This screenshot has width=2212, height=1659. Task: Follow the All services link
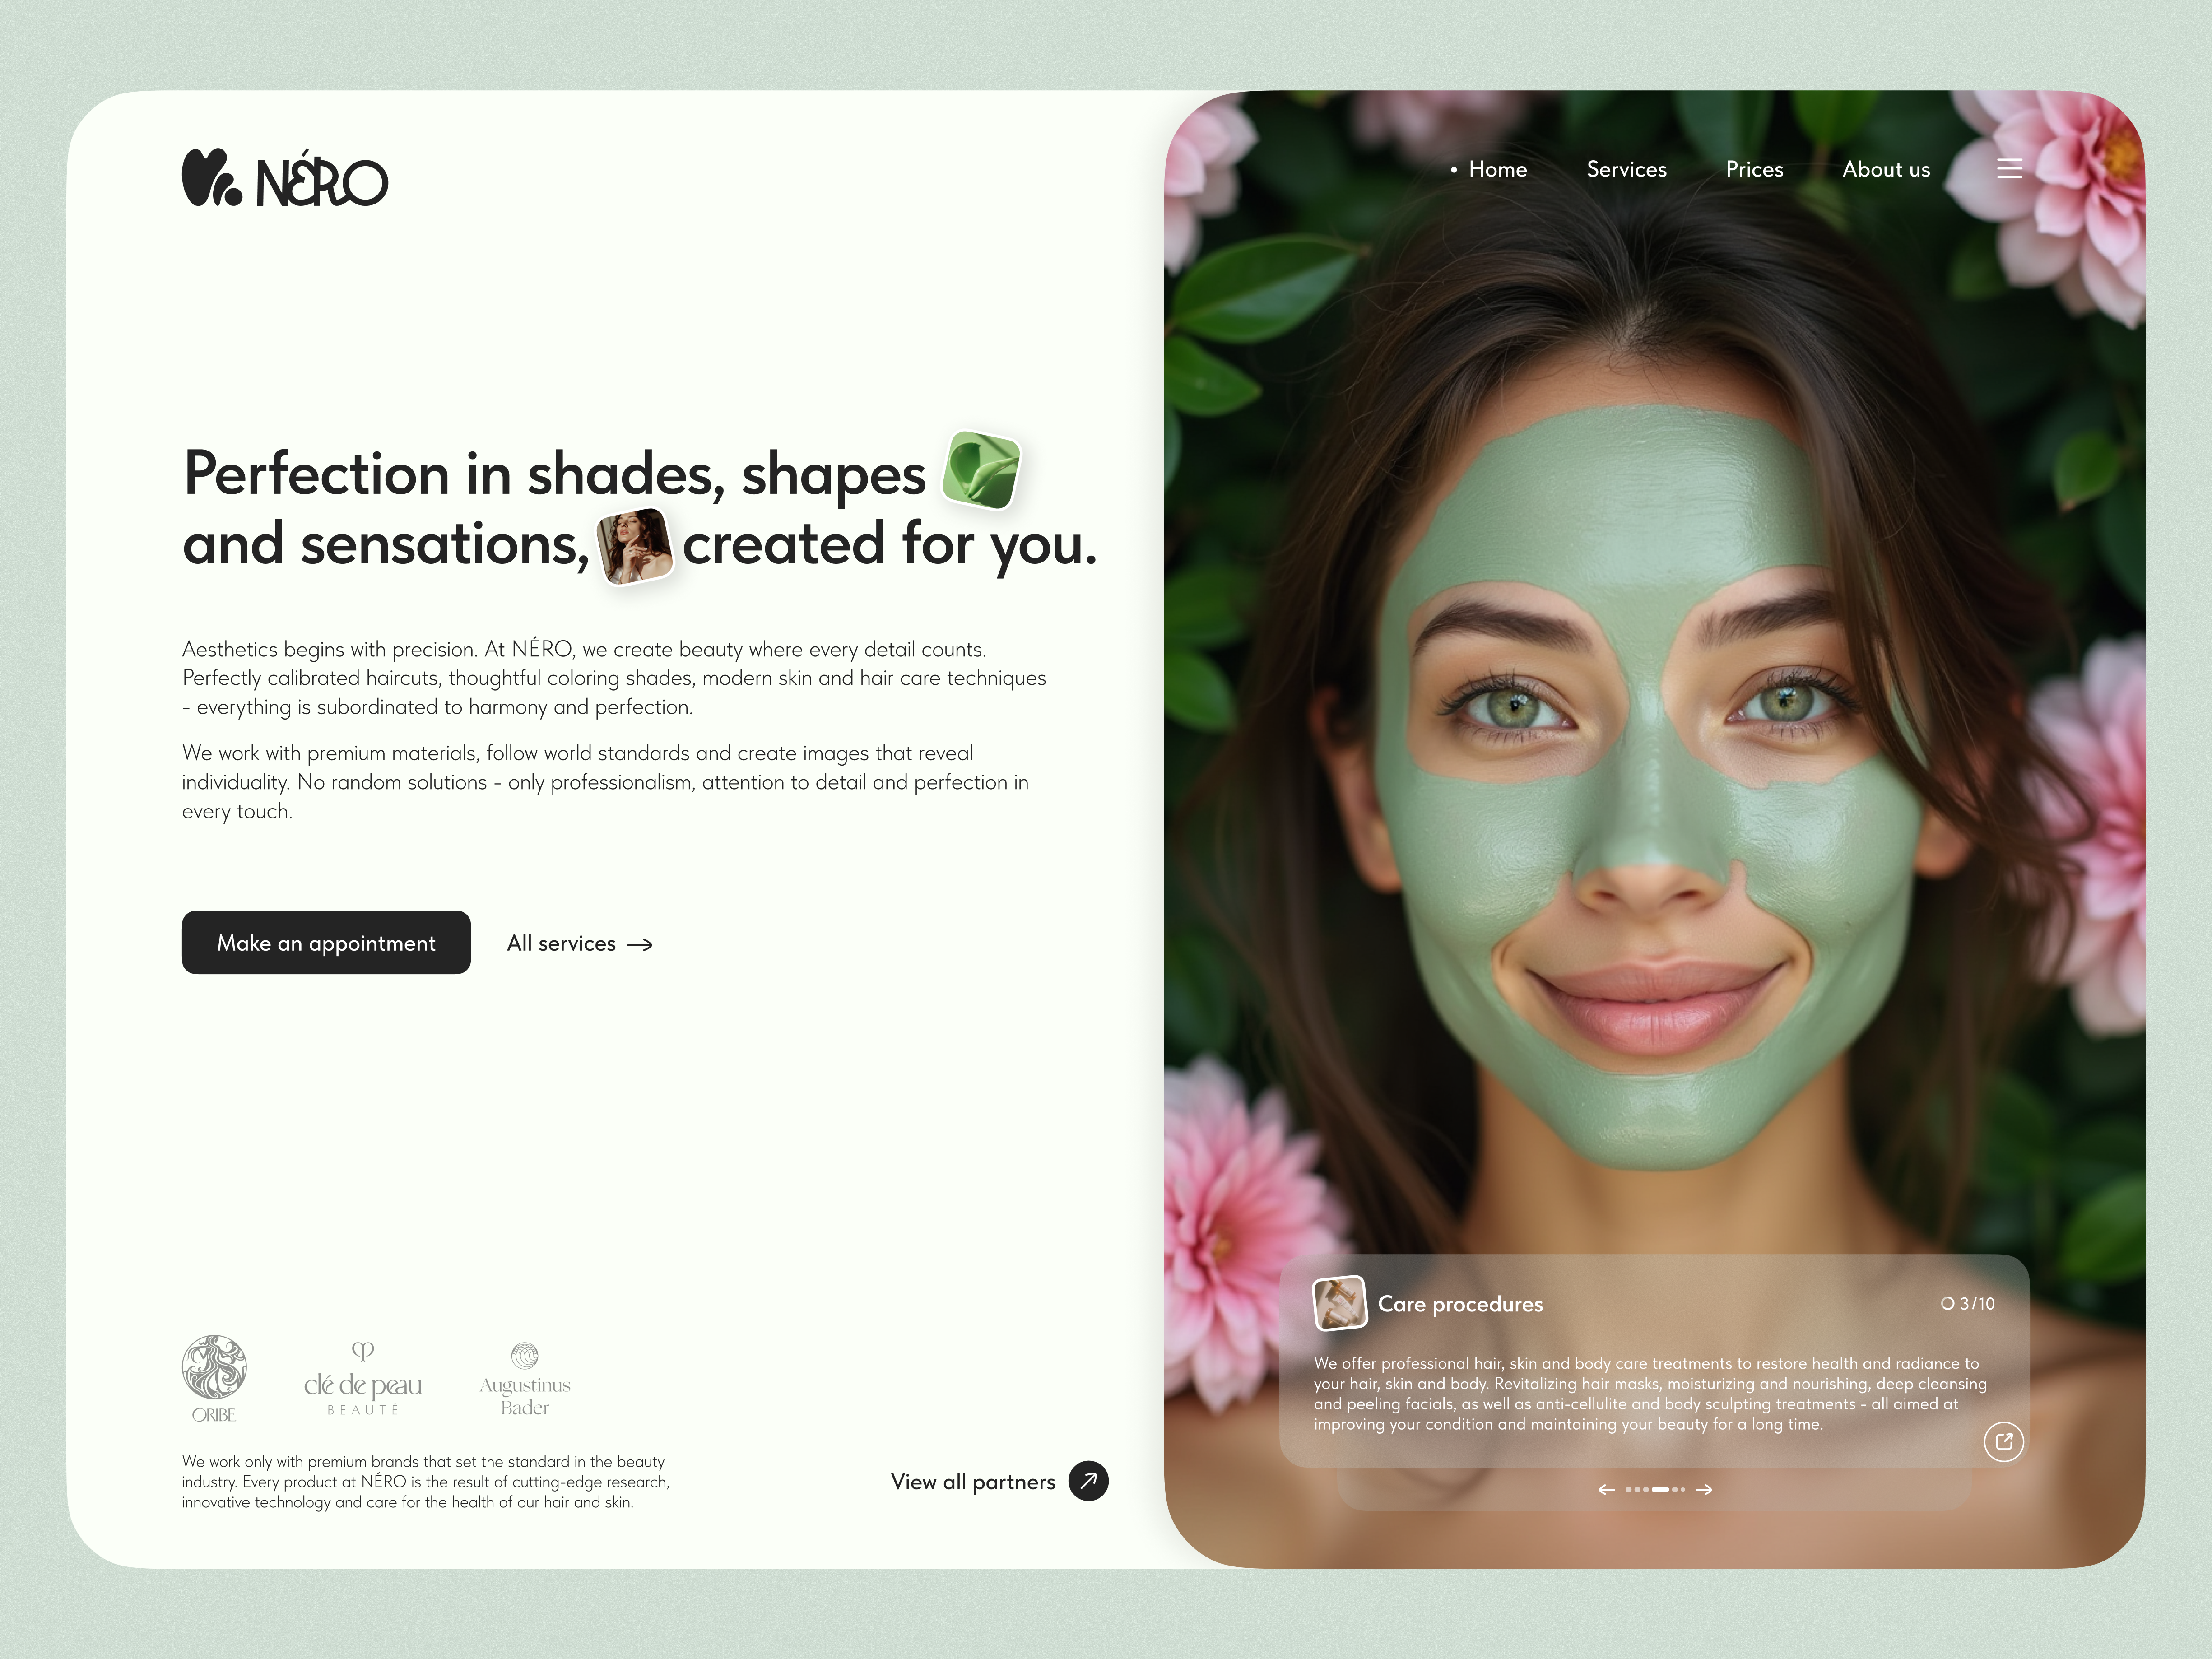click(580, 943)
